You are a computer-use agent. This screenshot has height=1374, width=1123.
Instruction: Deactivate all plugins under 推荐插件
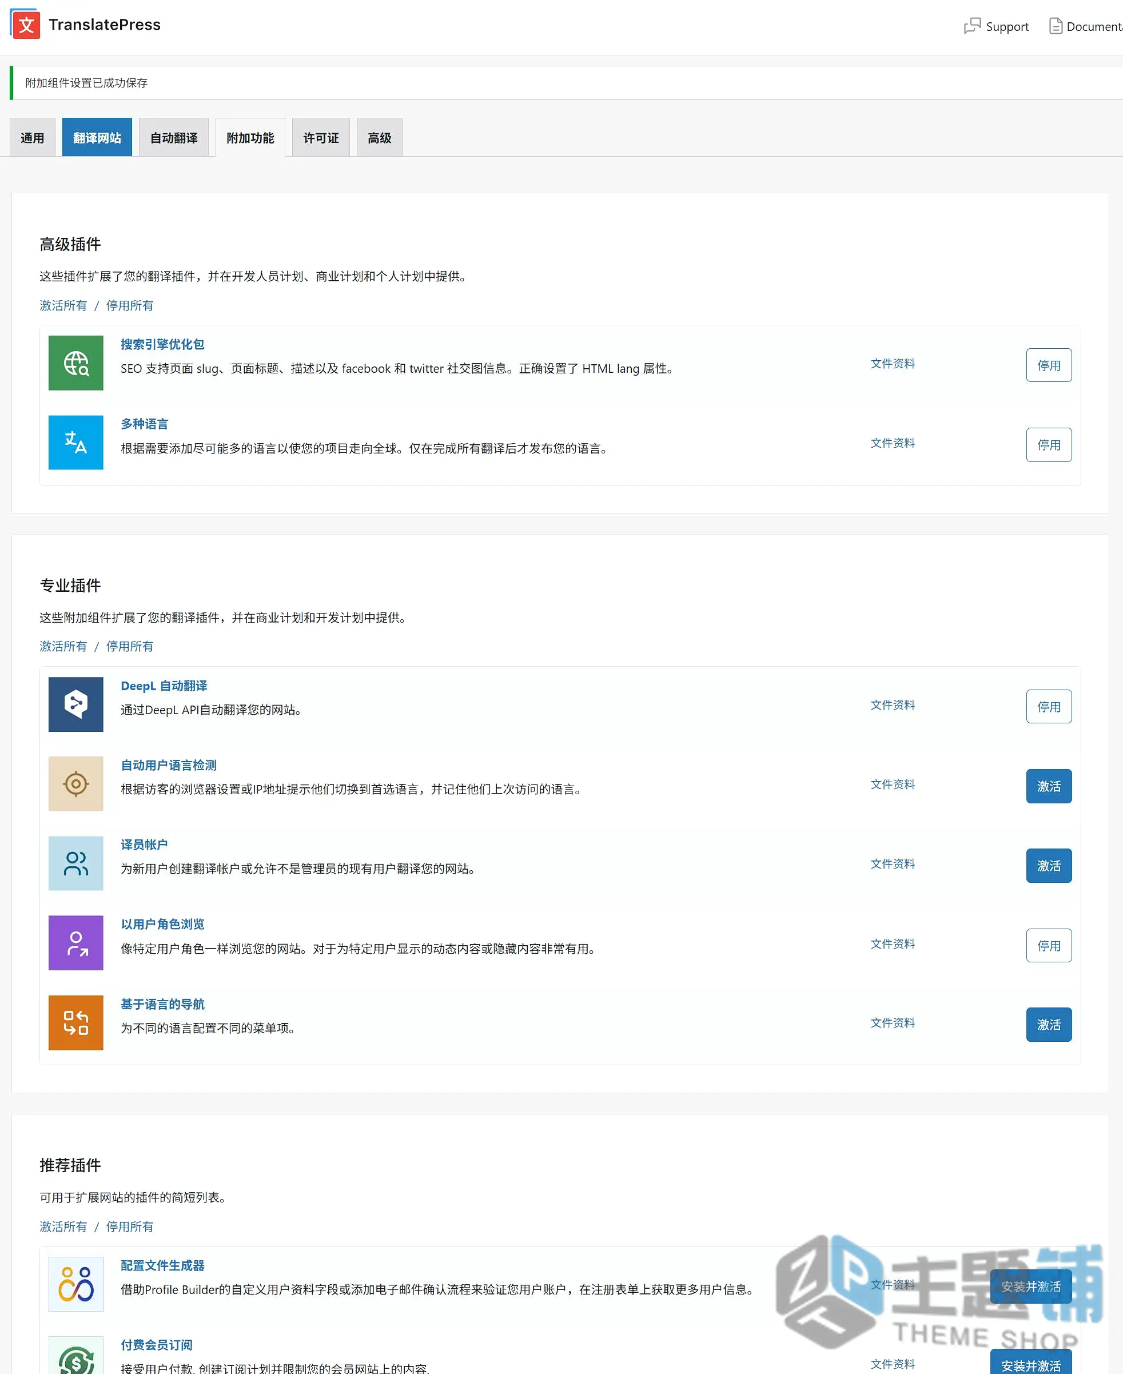coord(130,1226)
